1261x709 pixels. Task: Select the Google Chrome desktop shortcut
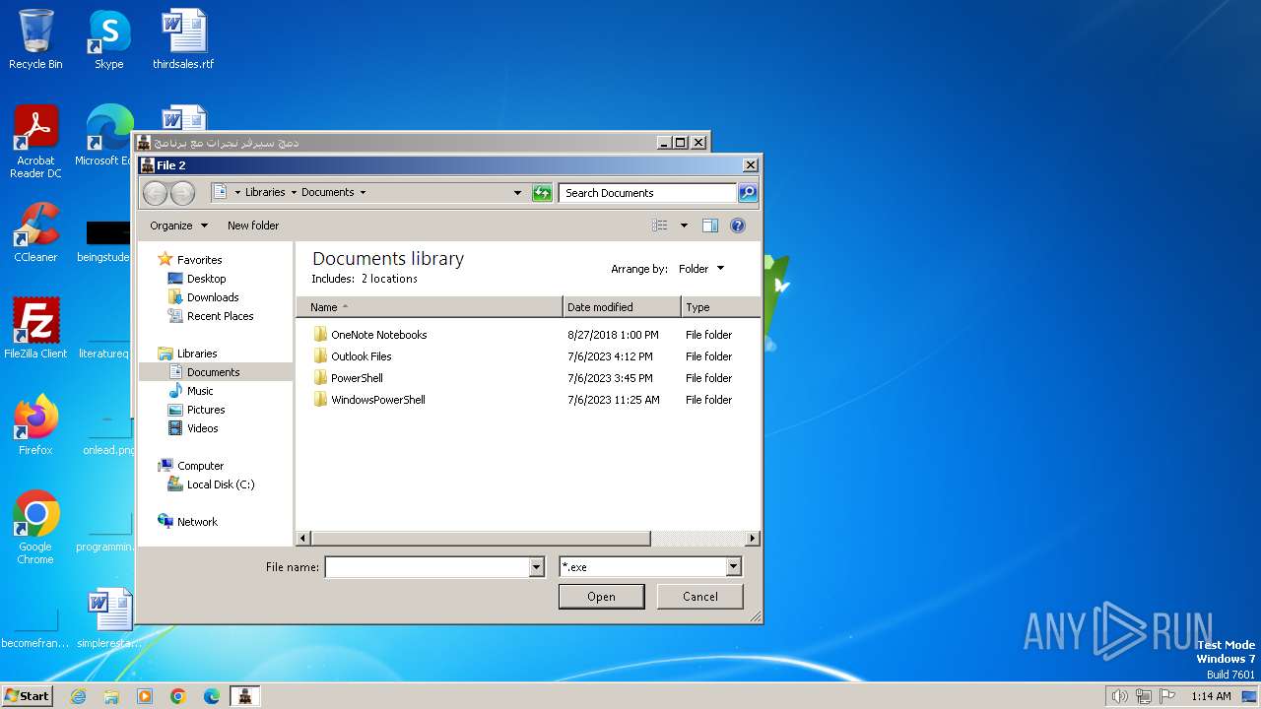[x=35, y=528]
